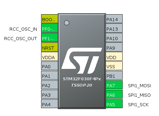
Task: Select pin PB1
Action: tap(114, 75)
